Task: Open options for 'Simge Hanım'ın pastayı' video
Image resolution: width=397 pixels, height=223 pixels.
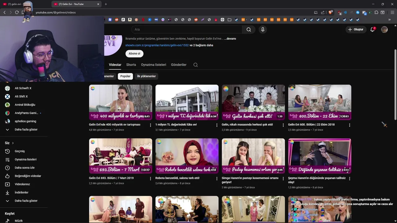Action: pos(283,179)
